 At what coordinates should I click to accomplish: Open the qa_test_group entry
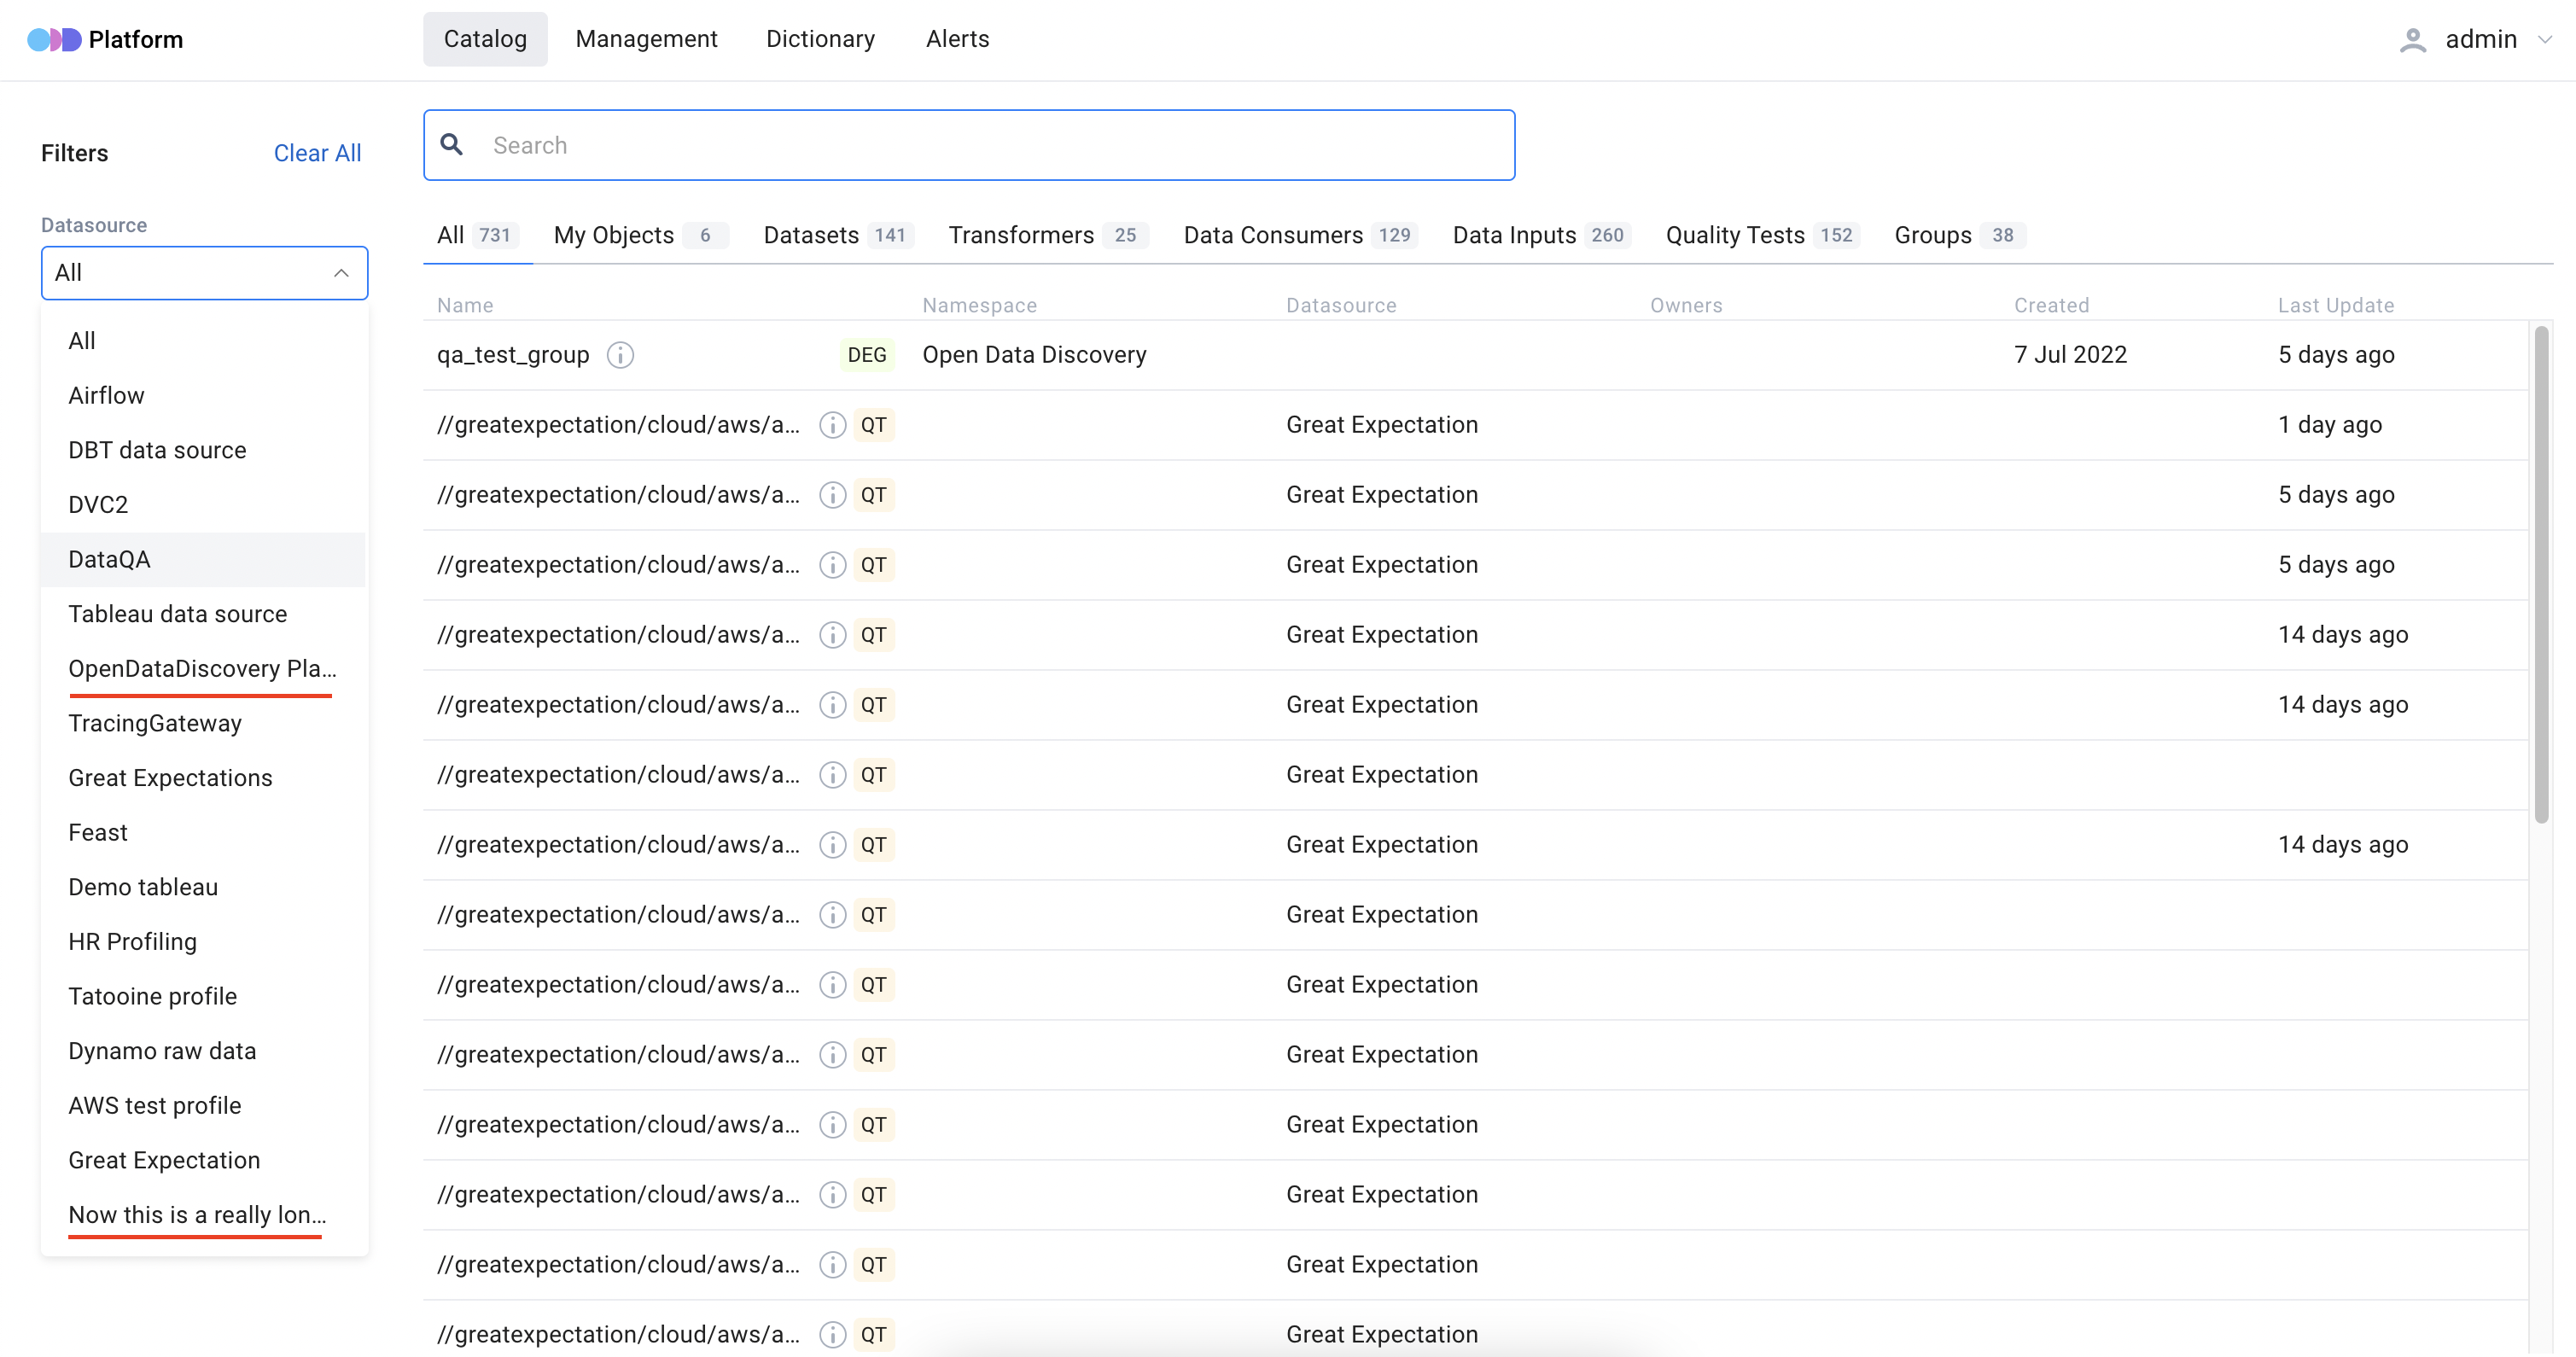(x=513, y=355)
